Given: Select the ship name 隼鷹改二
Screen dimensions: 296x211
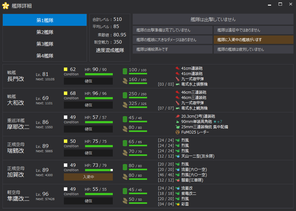Looking at the screenshot, I should coord(18,199).
